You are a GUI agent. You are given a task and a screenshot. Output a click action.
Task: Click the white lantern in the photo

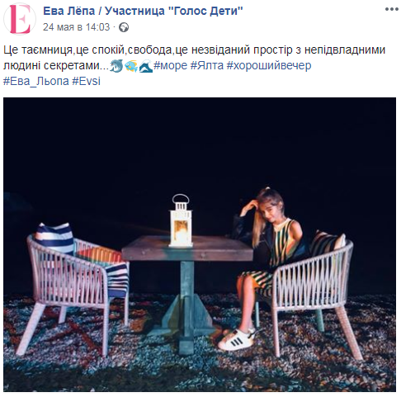click(x=181, y=220)
